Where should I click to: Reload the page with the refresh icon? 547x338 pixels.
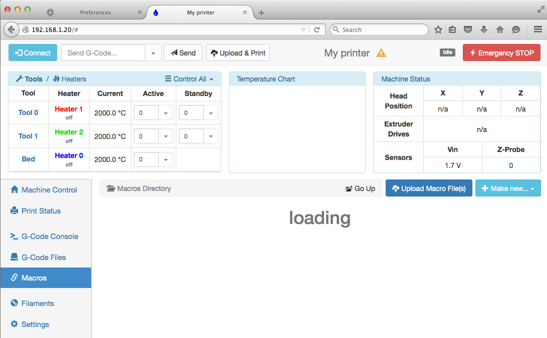point(317,29)
